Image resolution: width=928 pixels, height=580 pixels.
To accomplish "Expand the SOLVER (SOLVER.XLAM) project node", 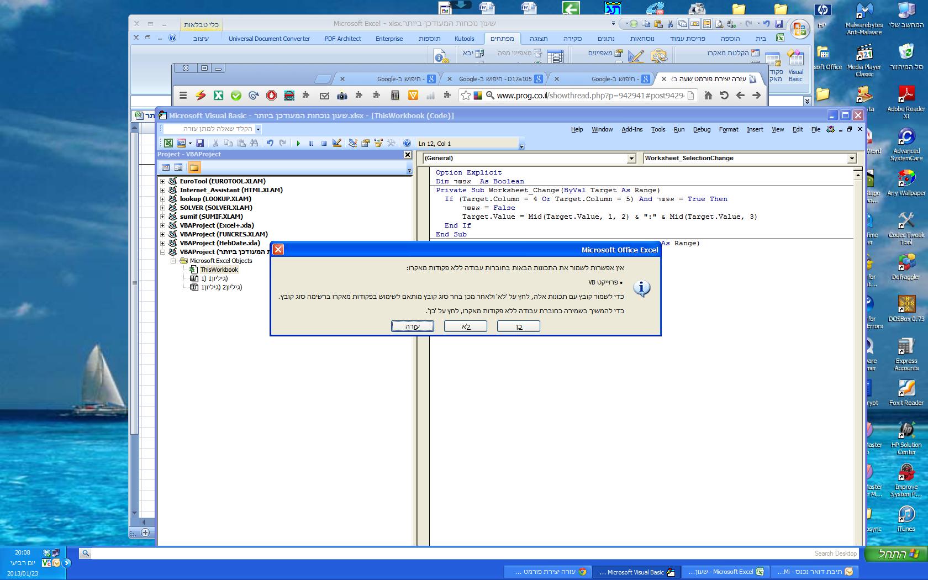I will pyautogui.click(x=162, y=208).
